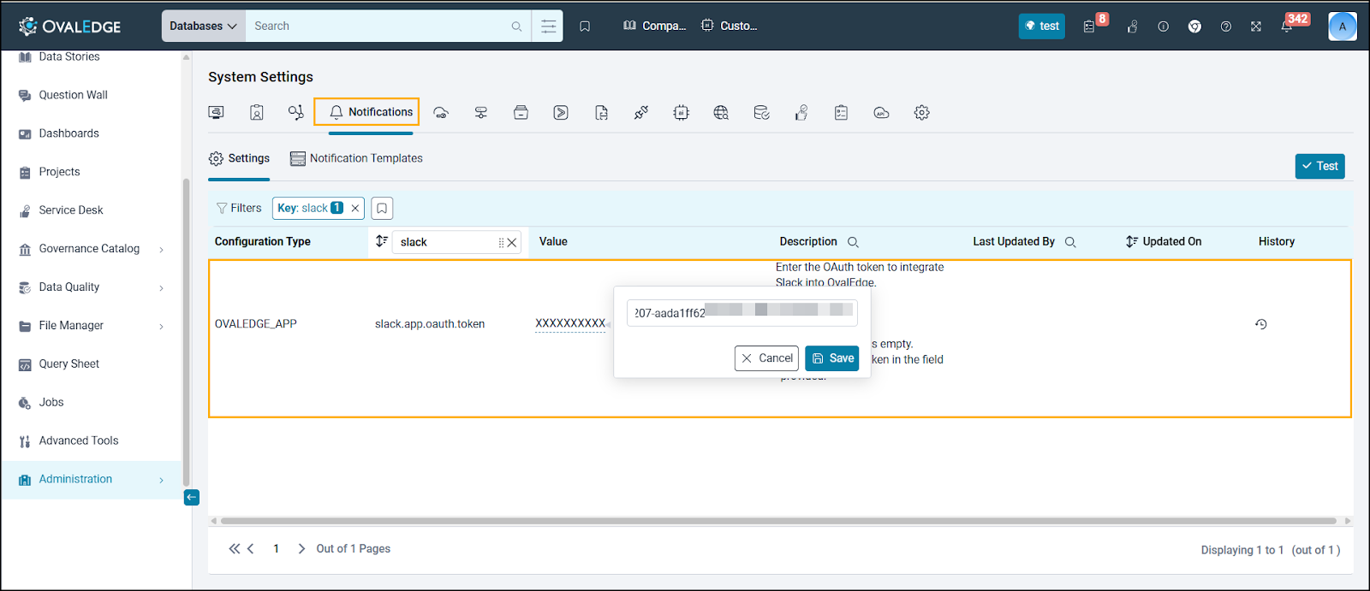Image resolution: width=1370 pixels, height=591 pixels.
Task: Click the Filters label
Action: (x=239, y=208)
